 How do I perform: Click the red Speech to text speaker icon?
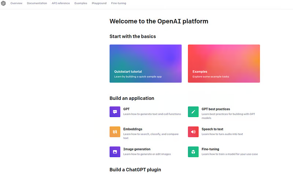point(193,132)
